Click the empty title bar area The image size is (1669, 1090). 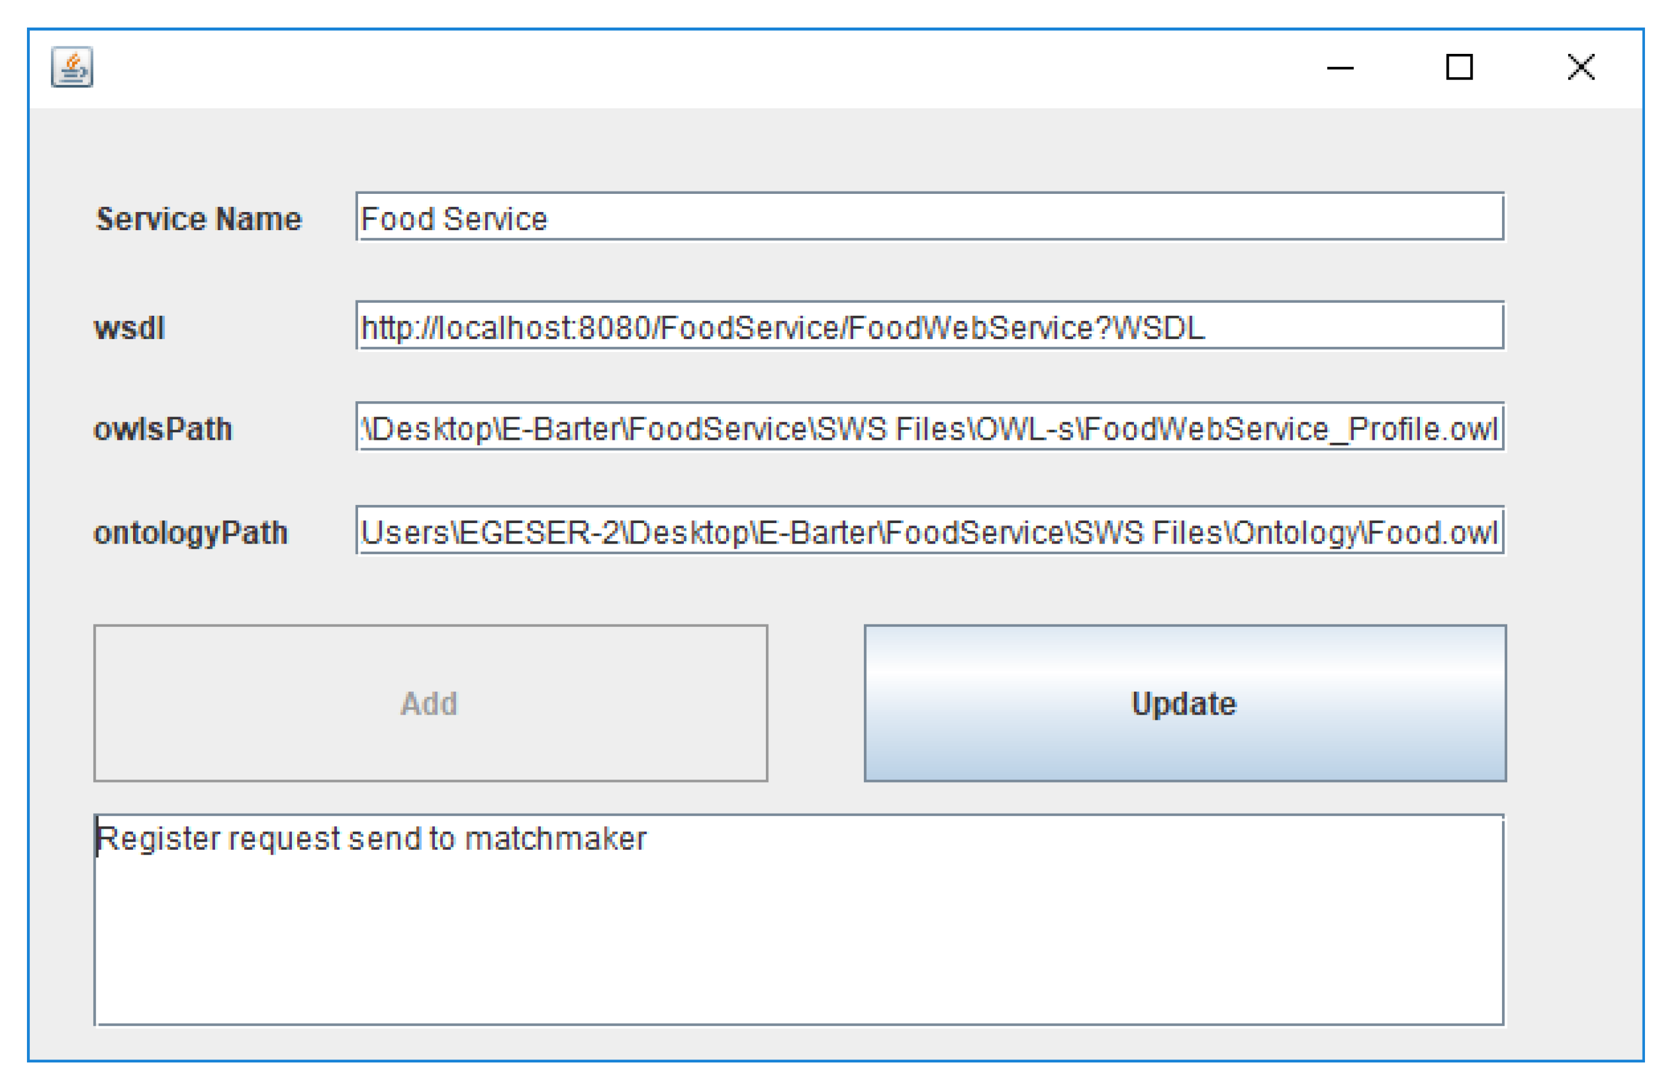point(701,68)
